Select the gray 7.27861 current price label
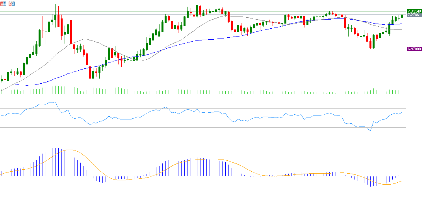 [414, 15]
